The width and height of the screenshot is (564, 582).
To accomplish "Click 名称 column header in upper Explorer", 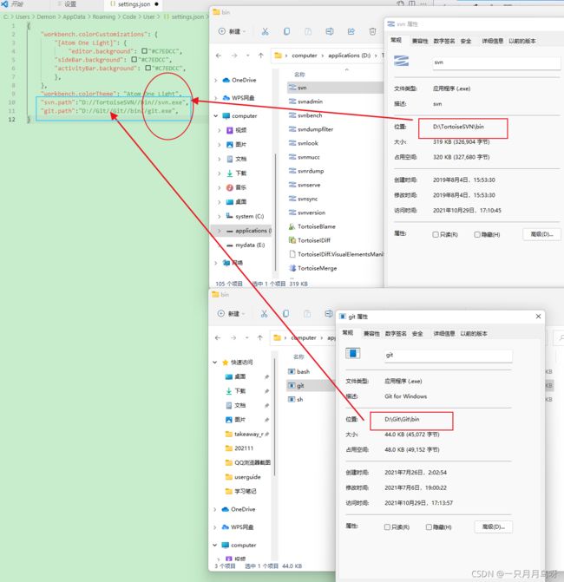I will [x=299, y=75].
